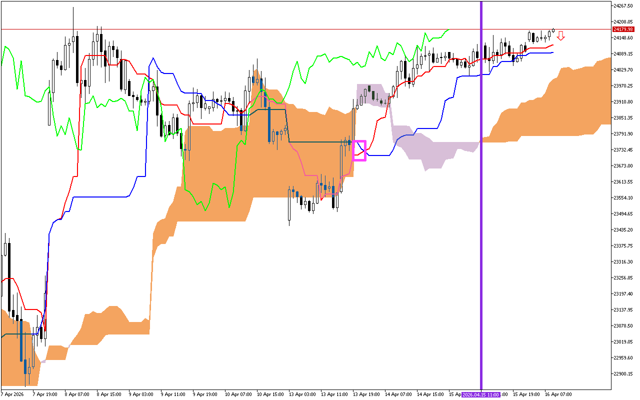Click the purple 2026.04.15 11:00 date label

tap(480, 394)
